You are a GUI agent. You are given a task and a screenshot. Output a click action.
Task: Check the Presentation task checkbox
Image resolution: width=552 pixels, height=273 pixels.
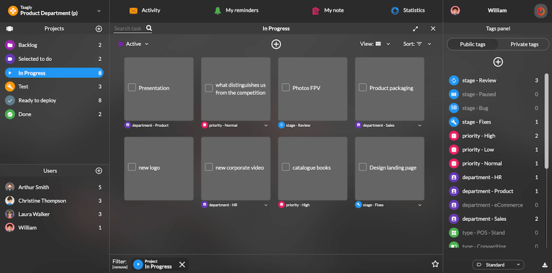click(x=132, y=88)
